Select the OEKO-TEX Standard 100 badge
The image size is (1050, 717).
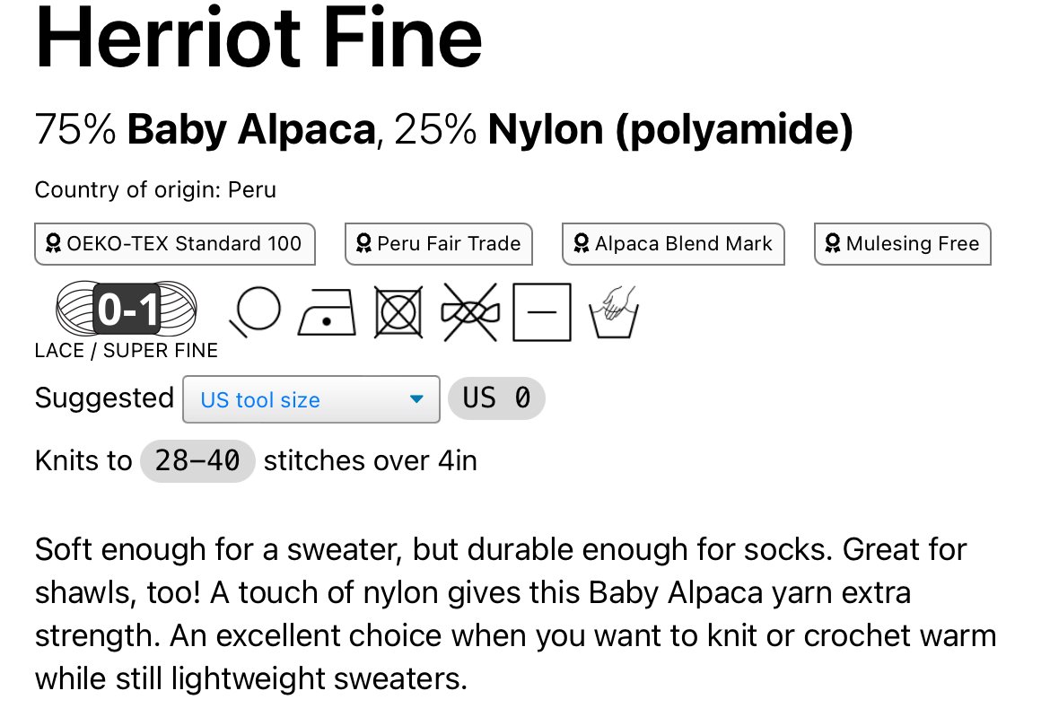(175, 244)
